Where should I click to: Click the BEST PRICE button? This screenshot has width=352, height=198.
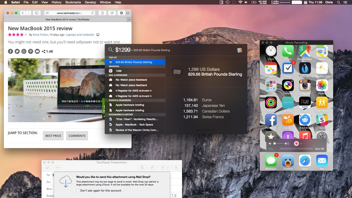click(x=53, y=136)
